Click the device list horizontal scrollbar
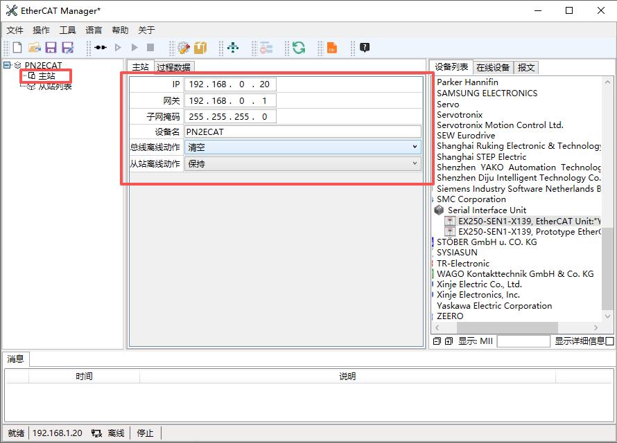Viewport: 617px width, 443px height. pos(505,327)
